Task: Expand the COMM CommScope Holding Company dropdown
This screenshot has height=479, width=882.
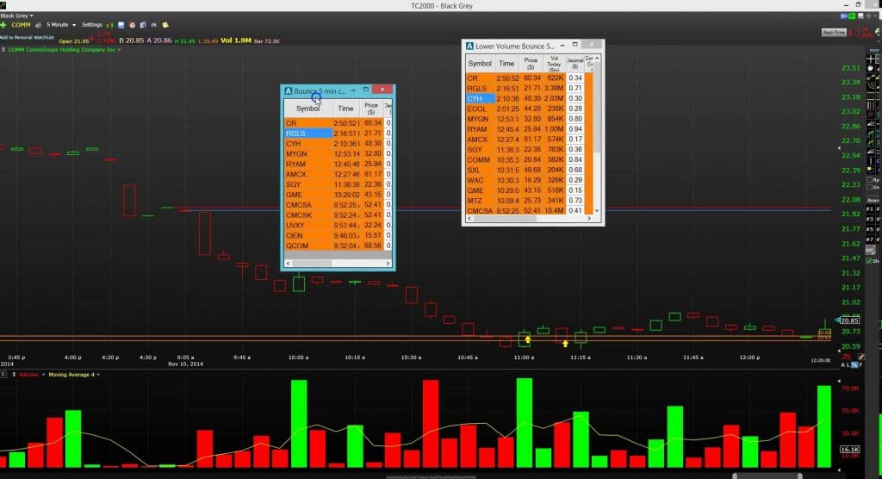Action: [119, 49]
